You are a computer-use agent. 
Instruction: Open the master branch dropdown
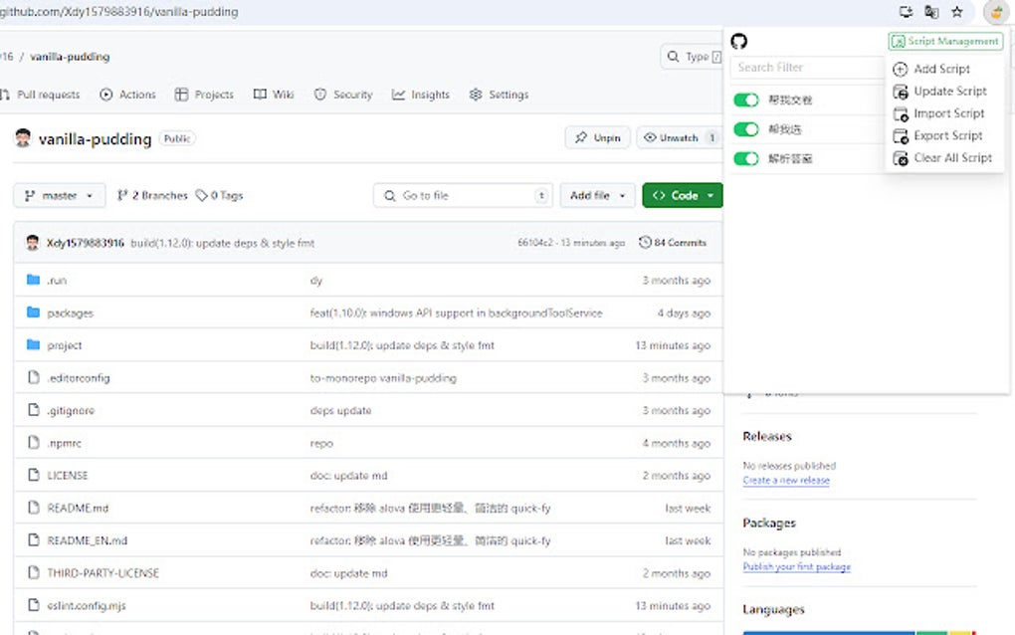(58, 195)
